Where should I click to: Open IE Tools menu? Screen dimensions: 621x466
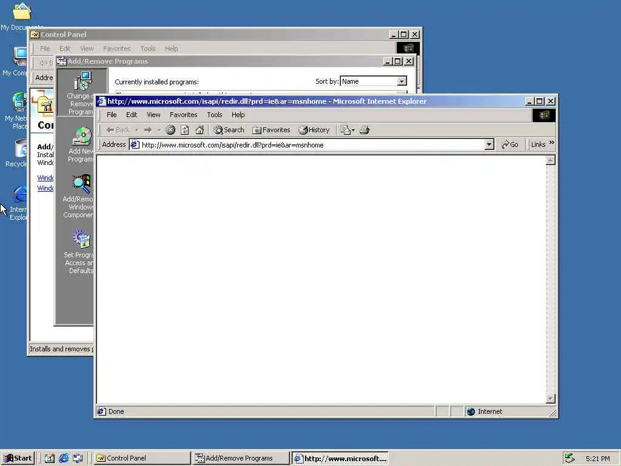[215, 115]
